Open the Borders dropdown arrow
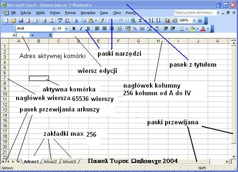 click(x=187, y=29)
